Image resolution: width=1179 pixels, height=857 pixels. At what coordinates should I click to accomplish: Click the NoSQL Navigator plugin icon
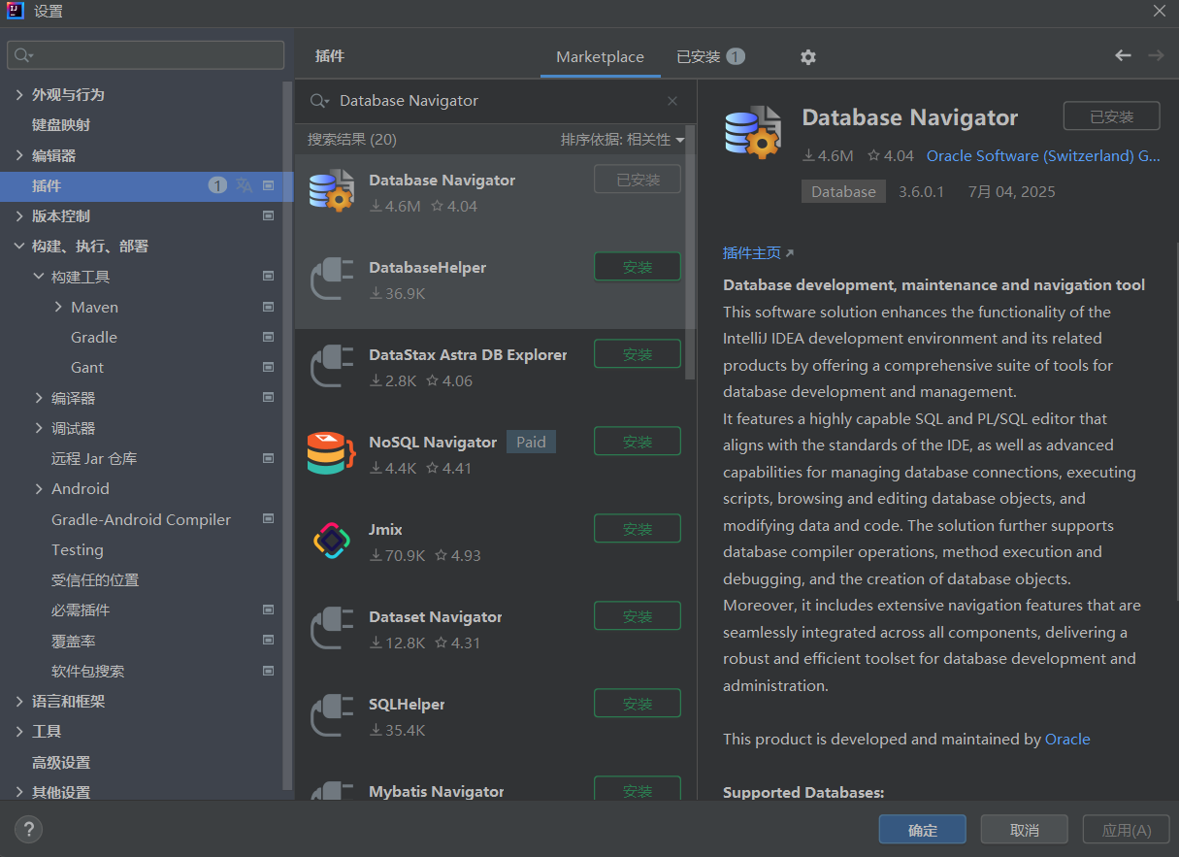click(331, 452)
